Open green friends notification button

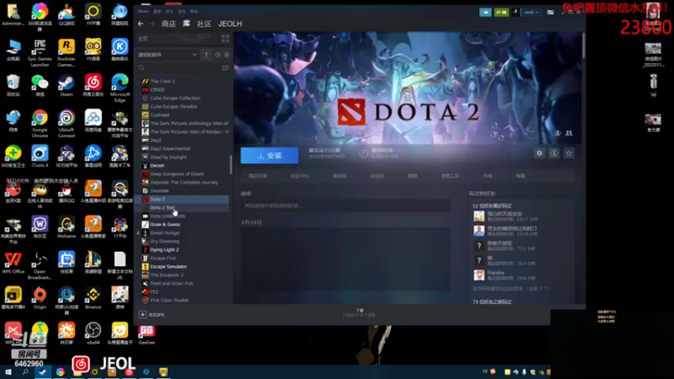[501, 12]
